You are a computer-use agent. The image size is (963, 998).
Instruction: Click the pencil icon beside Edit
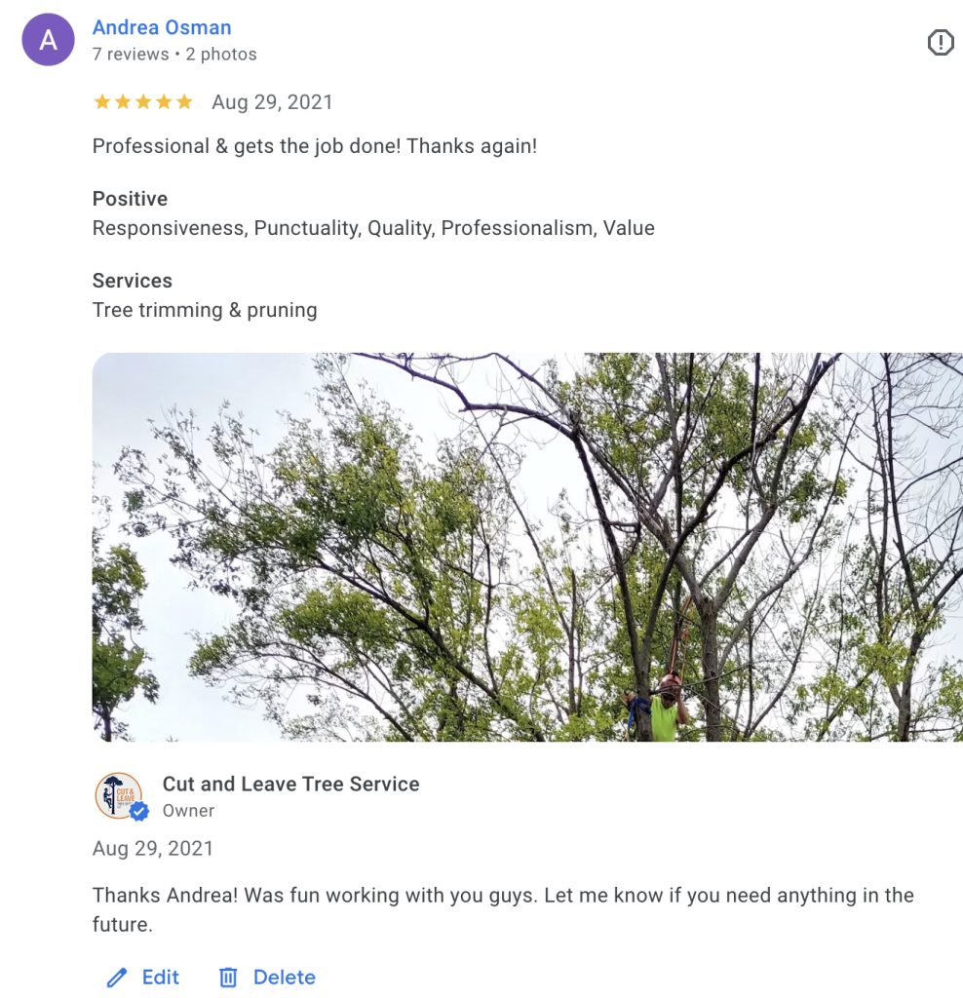(x=117, y=978)
